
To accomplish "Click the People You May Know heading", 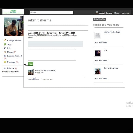I will pyautogui.click(x=106, y=25).
